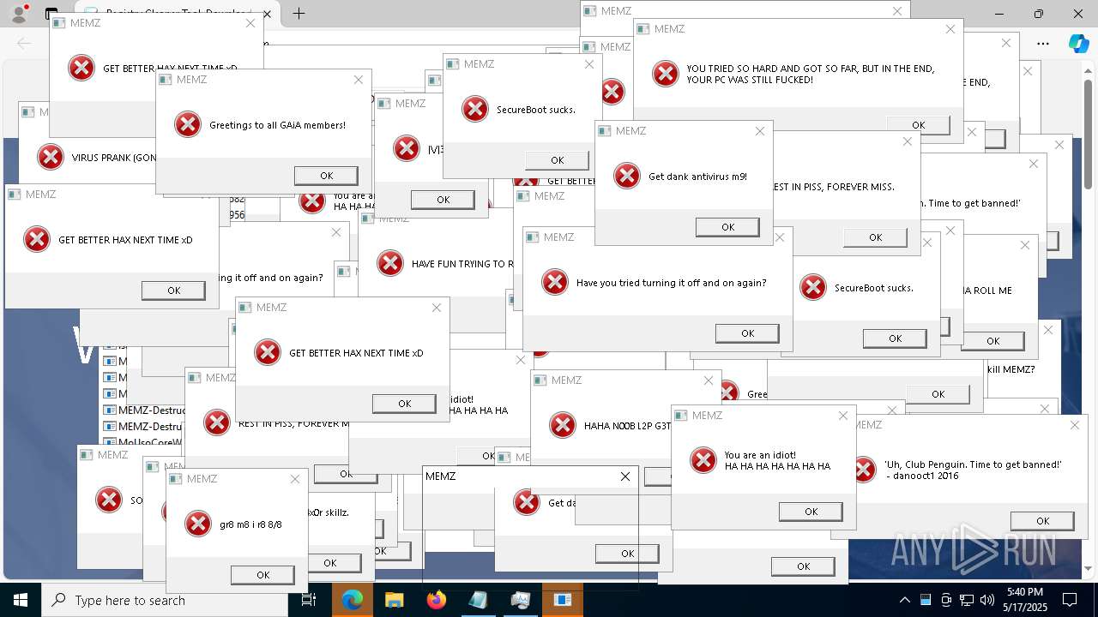Close the danooct1 2016 Club Penguin dialog

[1075, 425]
